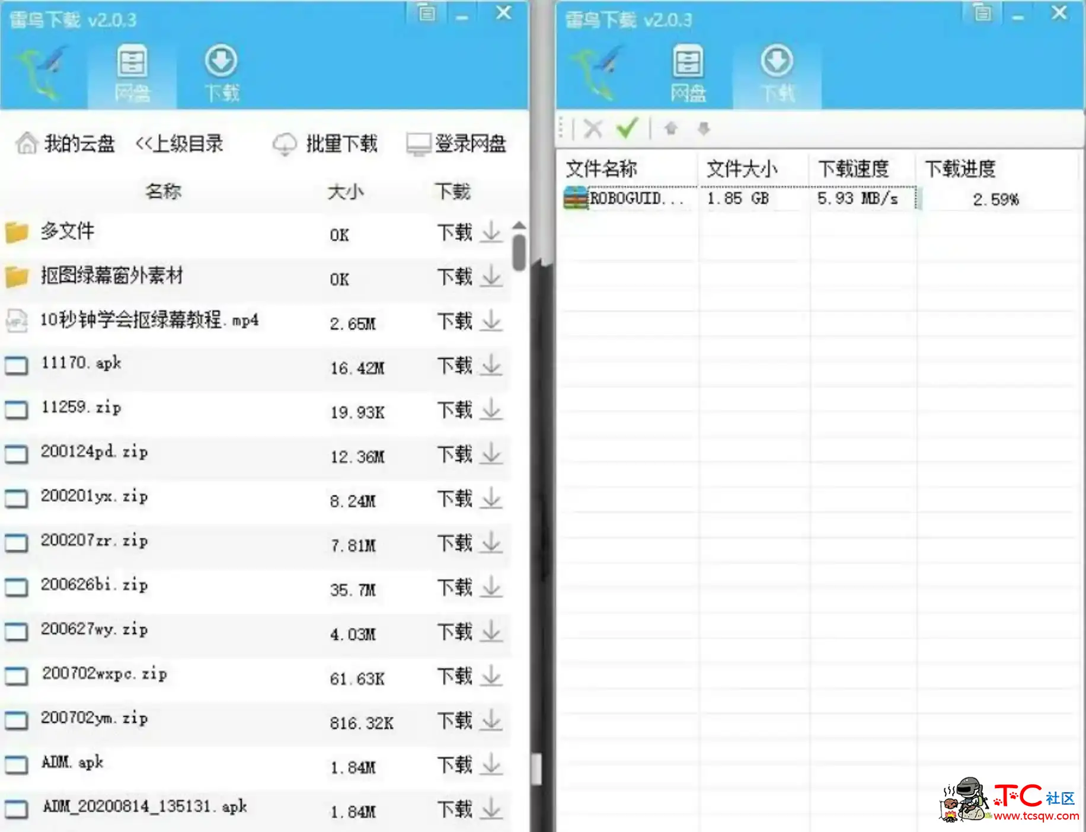Screen dimensions: 1086x832
Task: Download the 抠图绿幕窗外素材 folder
Action: [469, 276]
